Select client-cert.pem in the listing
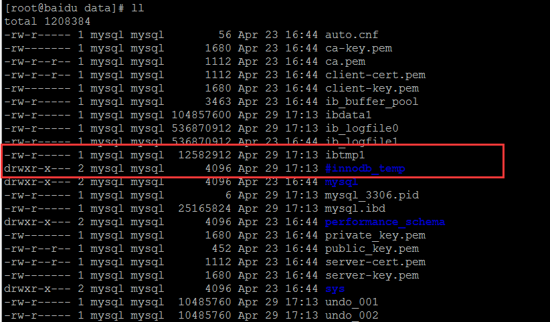Viewport: 550px width, 322px height. click(x=375, y=75)
